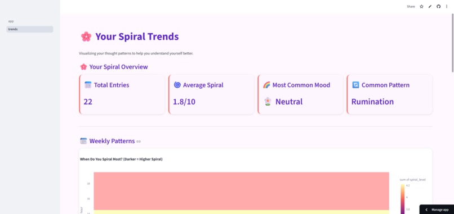The image size is (454, 214).
Task: Click the Share button
Action: click(x=411, y=6)
